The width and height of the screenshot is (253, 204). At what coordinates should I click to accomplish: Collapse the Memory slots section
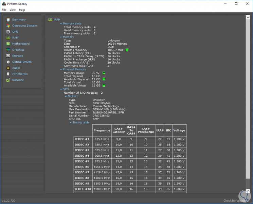(61, 23)
